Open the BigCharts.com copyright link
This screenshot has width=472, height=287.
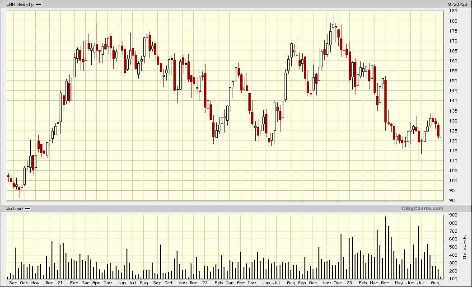click(x=422, y=208)
